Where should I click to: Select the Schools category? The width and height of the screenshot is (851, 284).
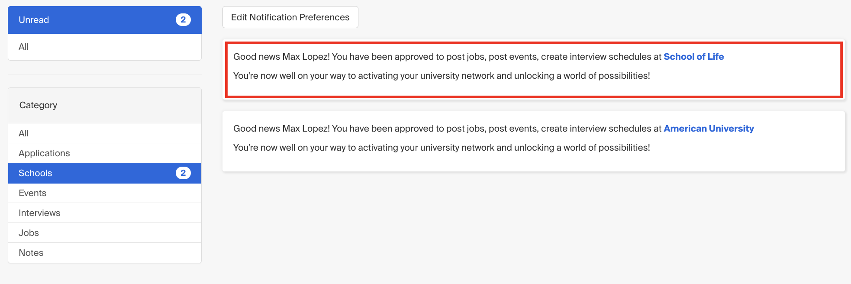coord(105,173)
